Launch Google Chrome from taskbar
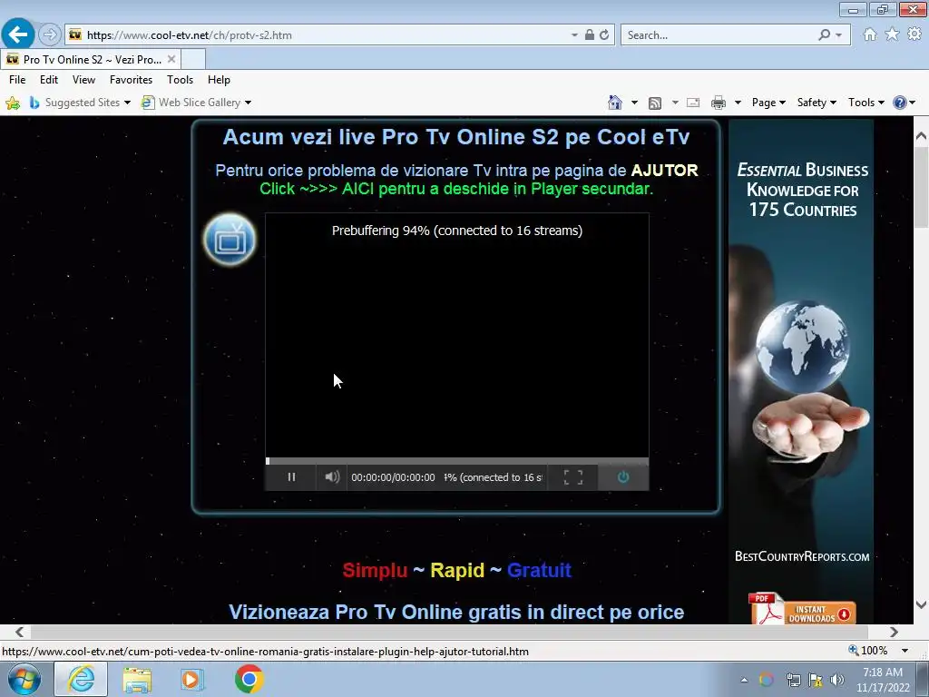 tap(249, 679)
